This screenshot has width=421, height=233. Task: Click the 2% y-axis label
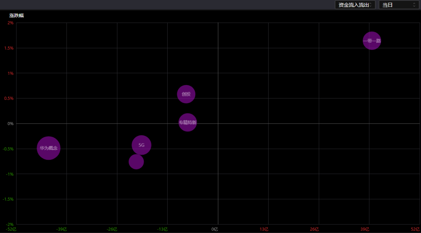pyautogui.click(x=10, y=23)
